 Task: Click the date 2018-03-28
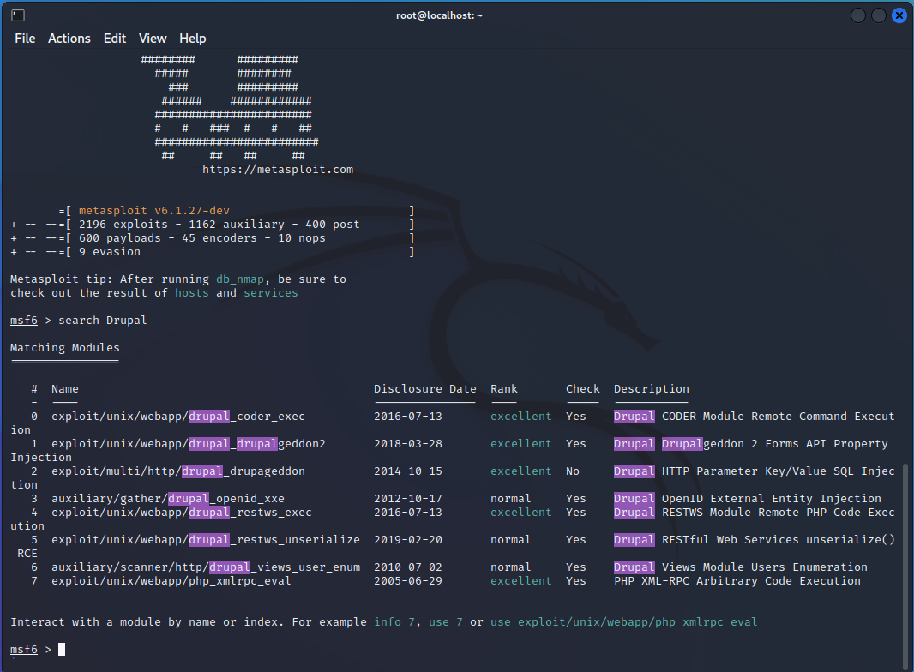coord(408,443)
